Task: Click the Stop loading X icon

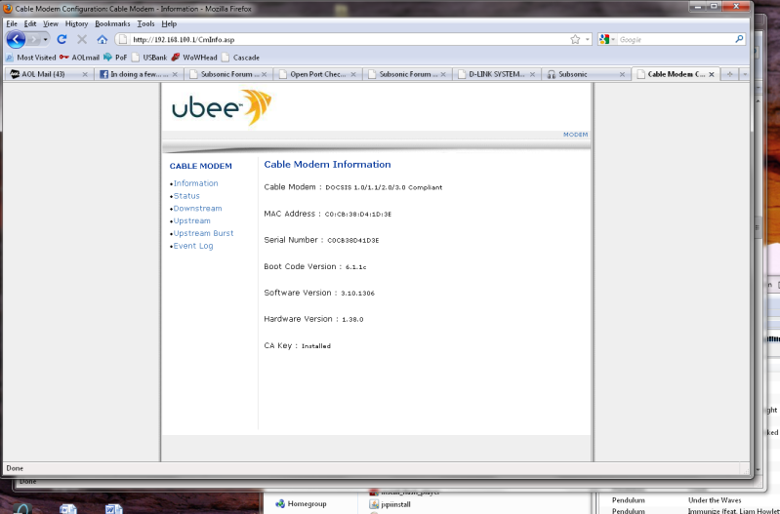Action: tap(82, 39)
